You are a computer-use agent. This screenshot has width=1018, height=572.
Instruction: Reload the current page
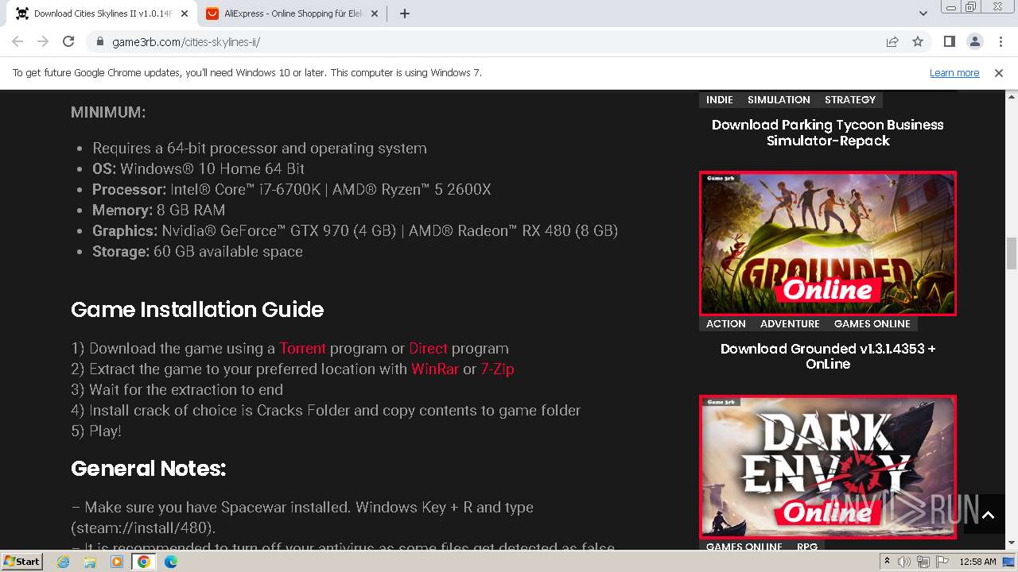click(x=68, y=41)
